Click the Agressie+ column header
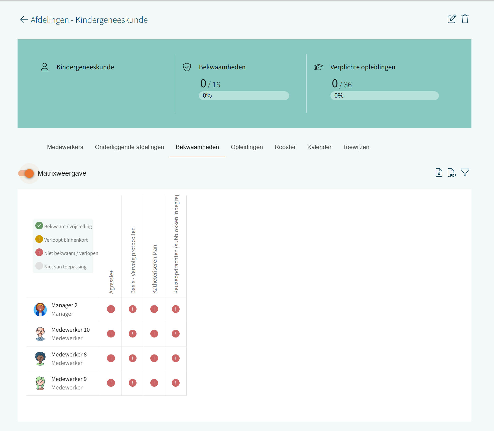Screen dimensions: 494x431 coord(111,281)
